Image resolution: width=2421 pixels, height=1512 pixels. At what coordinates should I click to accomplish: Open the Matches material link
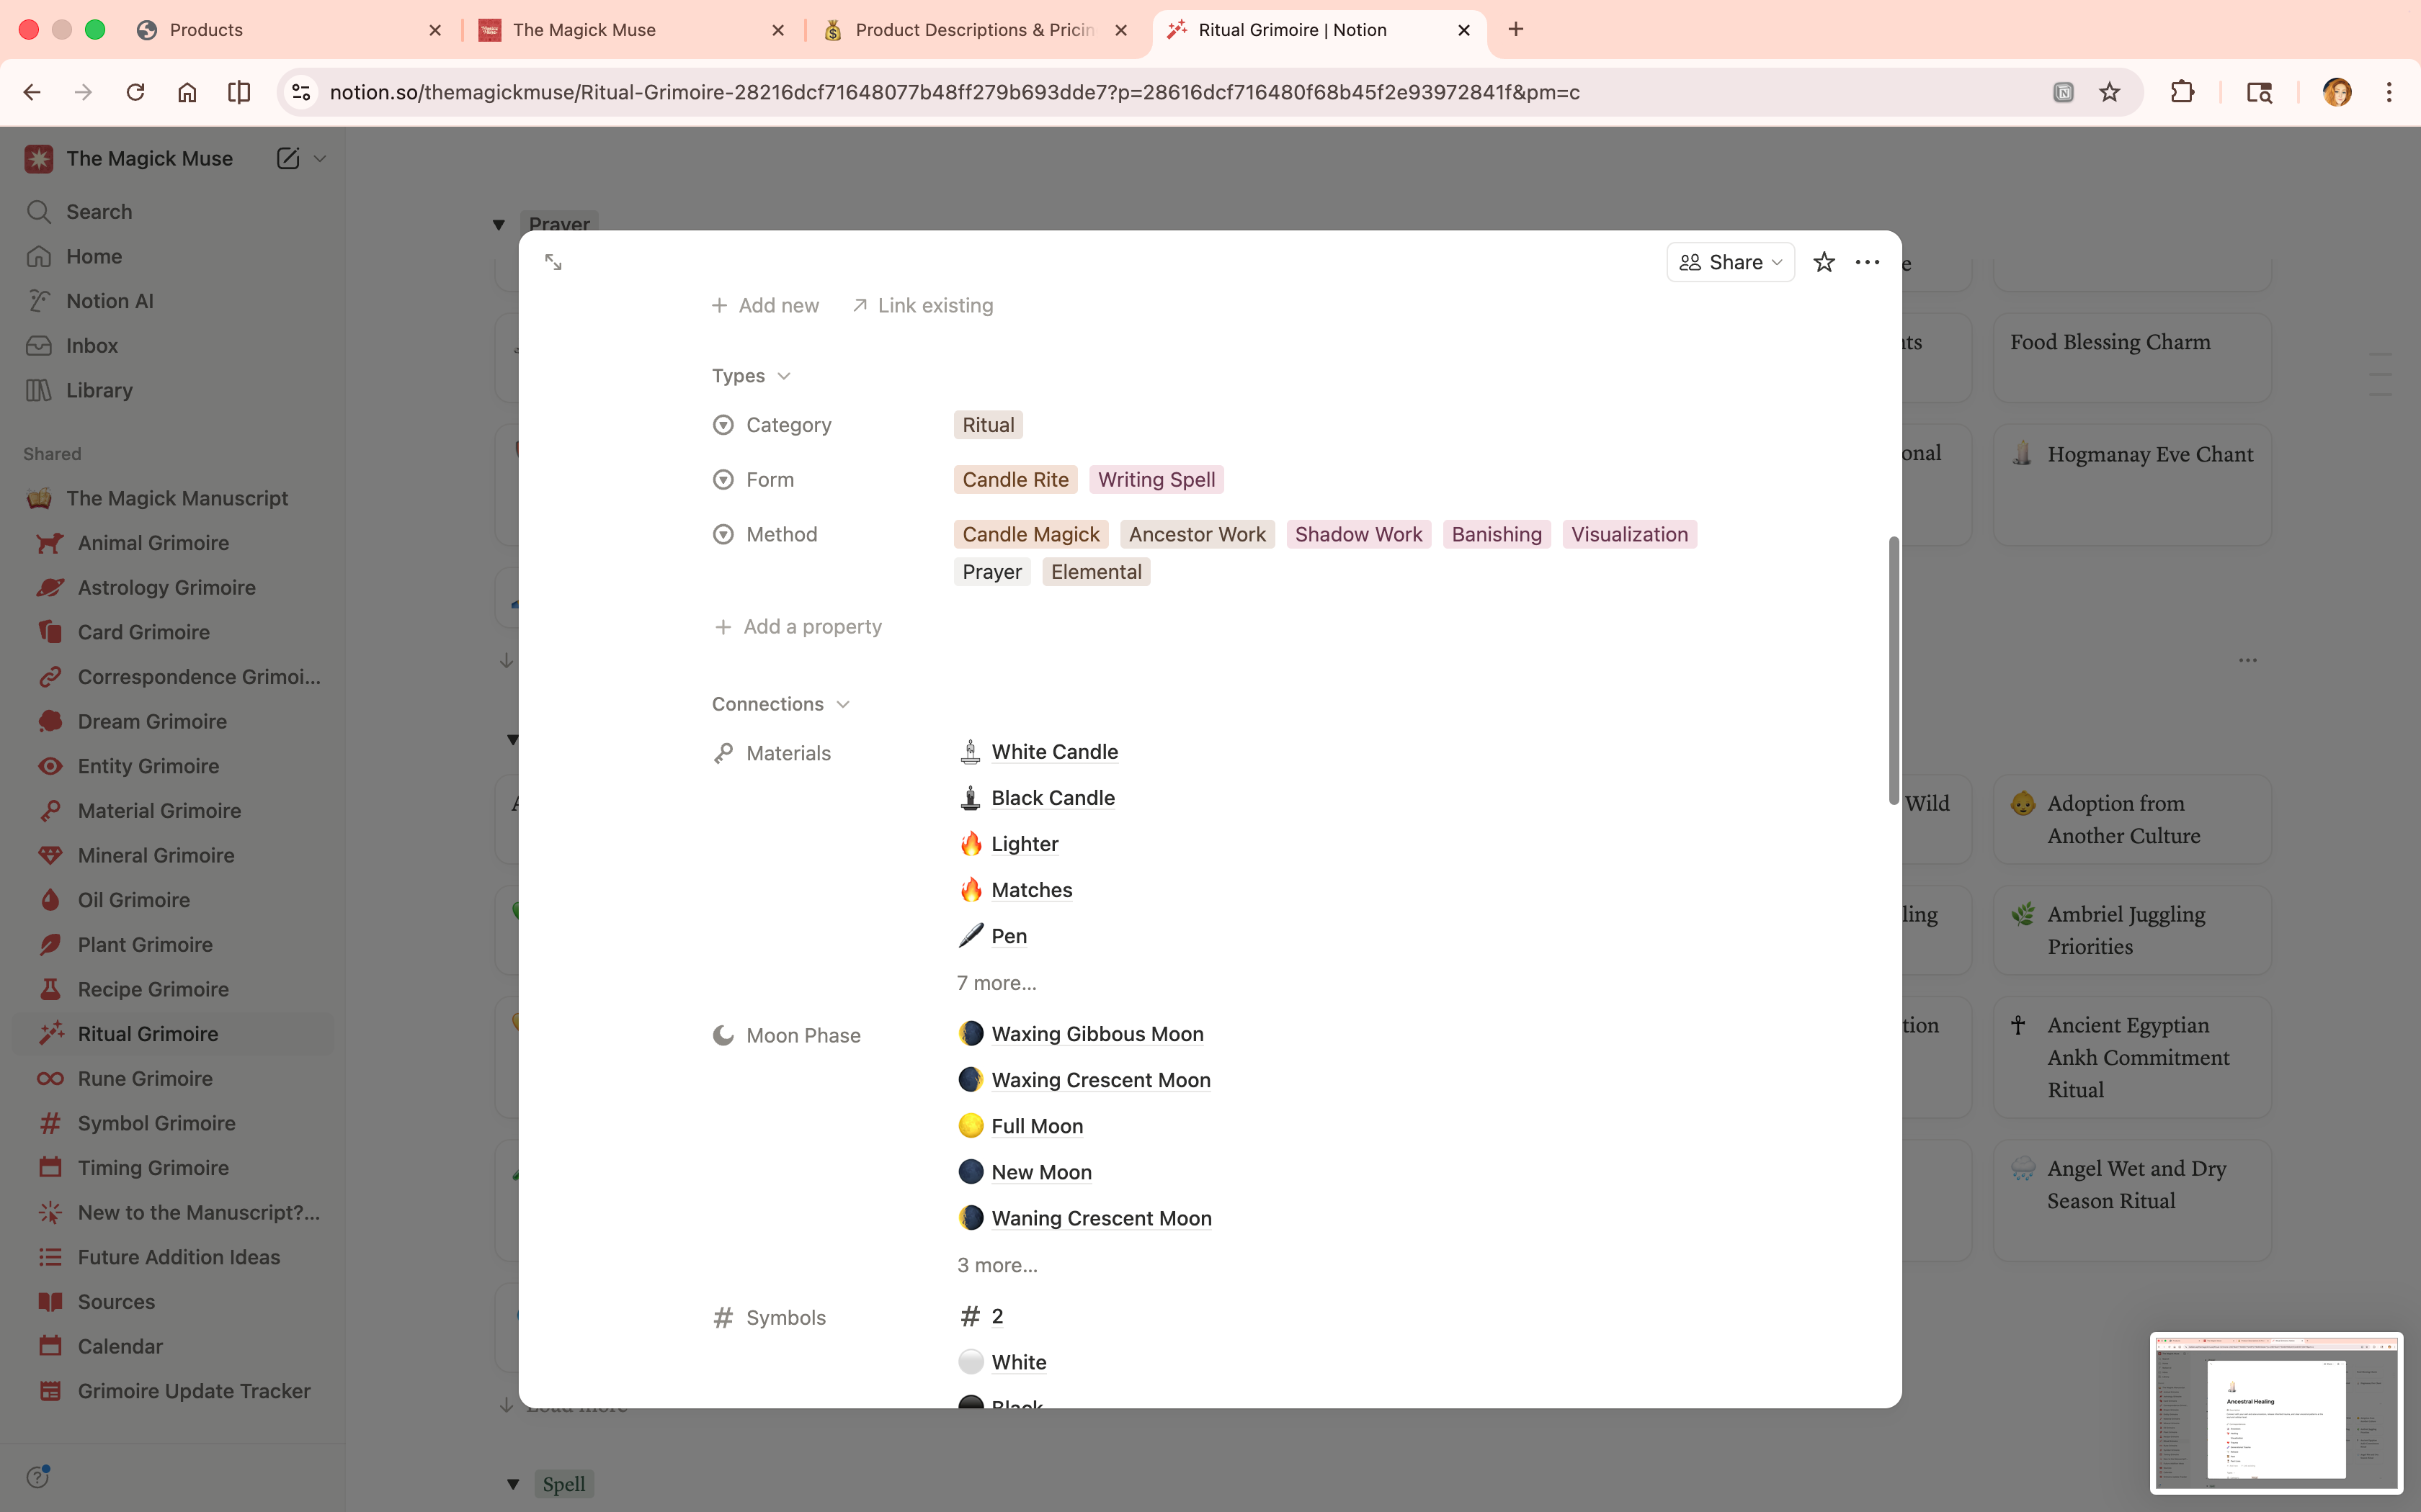[x=1031, y=890]
